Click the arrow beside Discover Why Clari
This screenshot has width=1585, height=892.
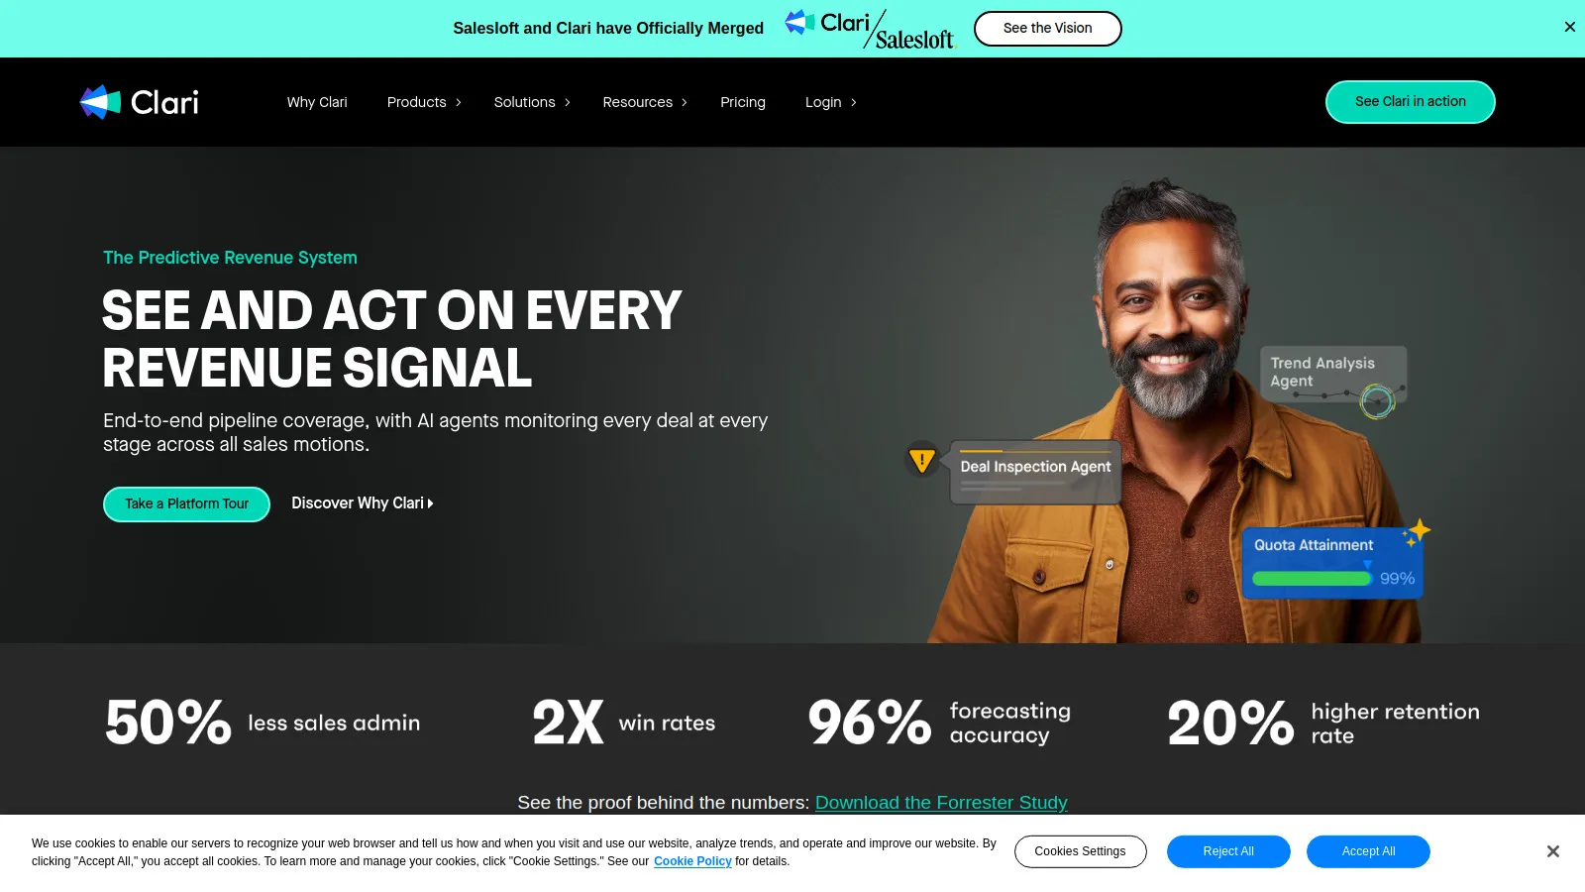430,503
